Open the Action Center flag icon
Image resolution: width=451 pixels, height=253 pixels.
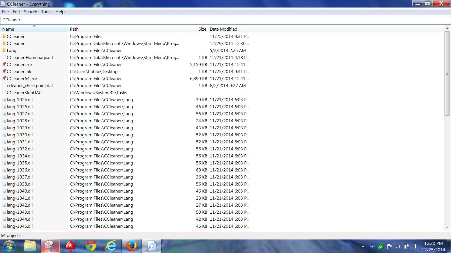(390, 246)
